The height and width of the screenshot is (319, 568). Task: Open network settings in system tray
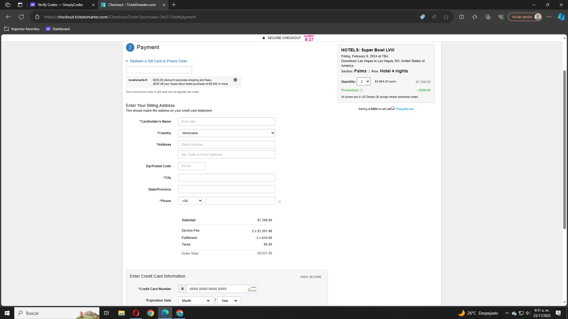(521, 313)
